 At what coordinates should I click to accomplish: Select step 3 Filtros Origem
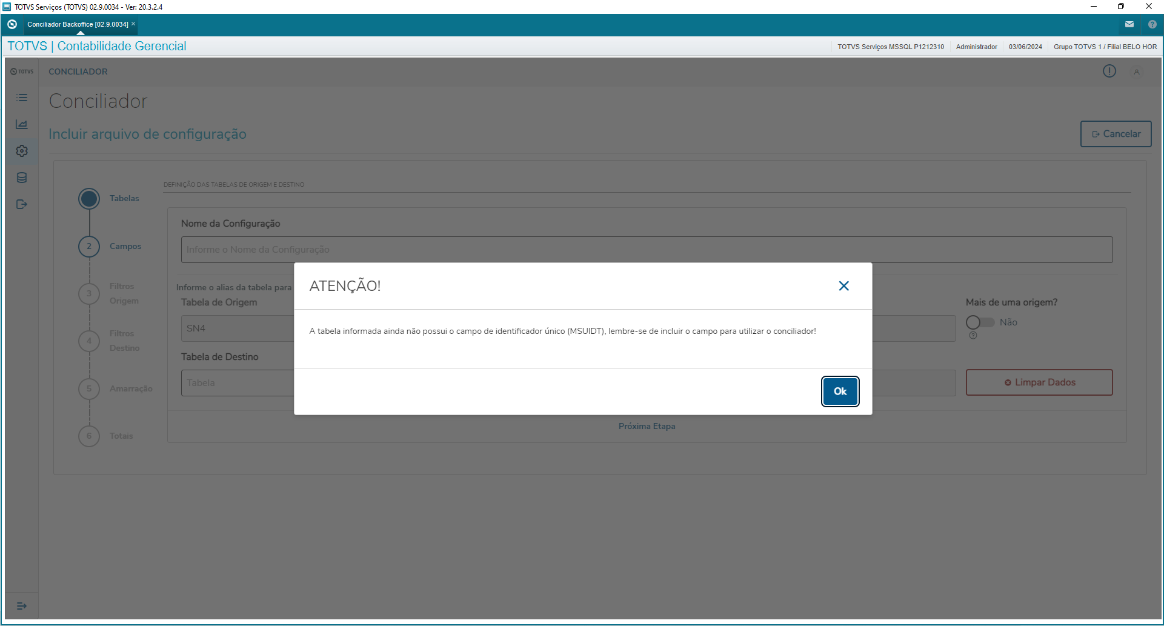(x=89, y=294)
